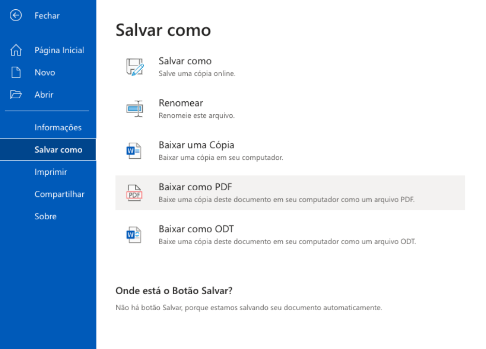Select the highlighted Salvar como sidebar item
Screen dimensions: 486x349
coord(58,149)
